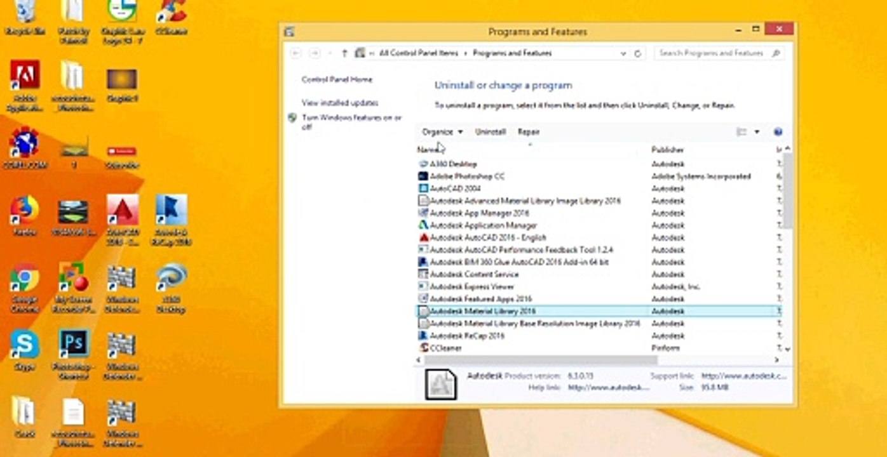Image resolution: width=887 pixels, height=457 pixels.
Task: Click the Autodesk, Inc. publisher cell
Action: pyautogui.click(x=675, y=287)
